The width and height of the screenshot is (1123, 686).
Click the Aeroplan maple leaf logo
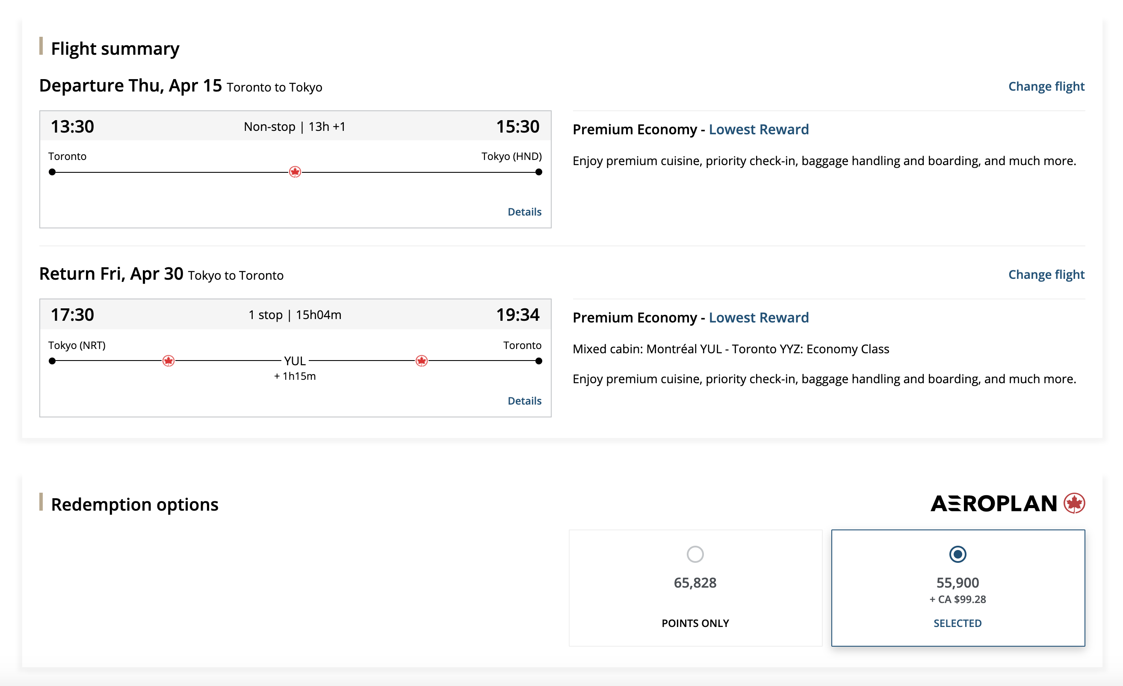click(1074, 503)
